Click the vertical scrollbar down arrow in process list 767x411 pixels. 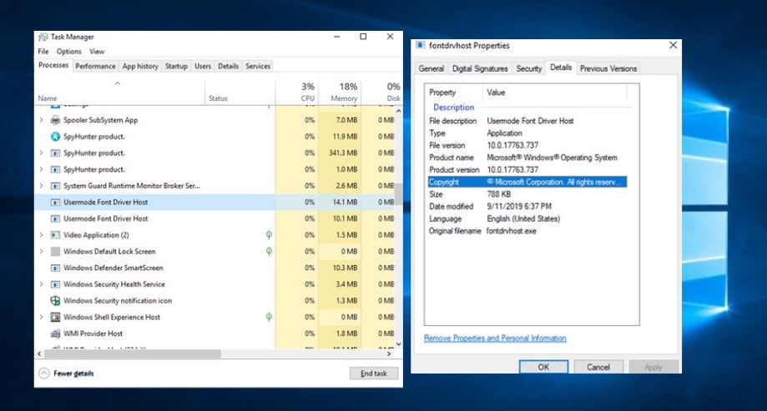(x=399, y=344)
